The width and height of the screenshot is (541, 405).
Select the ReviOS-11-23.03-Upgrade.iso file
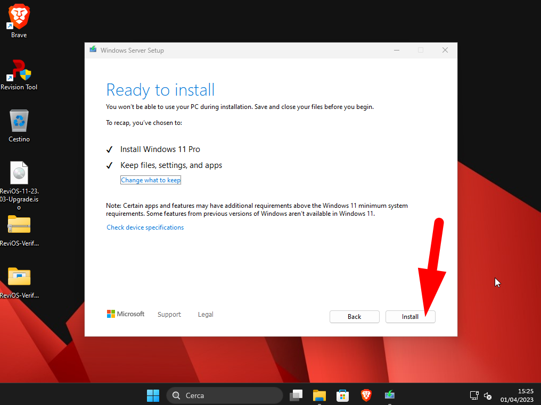point(19,185)
